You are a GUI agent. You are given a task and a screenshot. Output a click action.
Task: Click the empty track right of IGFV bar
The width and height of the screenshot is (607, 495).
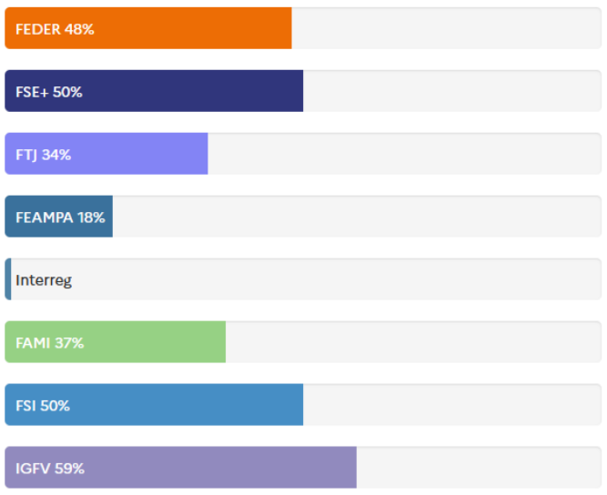tap(479, 468)
